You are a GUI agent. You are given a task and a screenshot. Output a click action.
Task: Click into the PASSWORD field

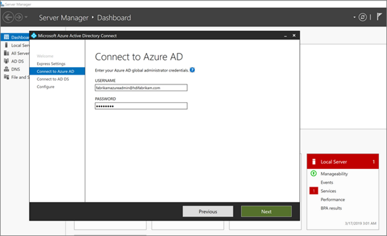(141, 106)
